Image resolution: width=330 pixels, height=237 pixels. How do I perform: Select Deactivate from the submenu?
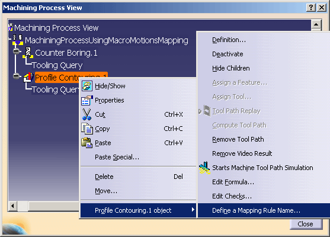[x=228, y=54]
